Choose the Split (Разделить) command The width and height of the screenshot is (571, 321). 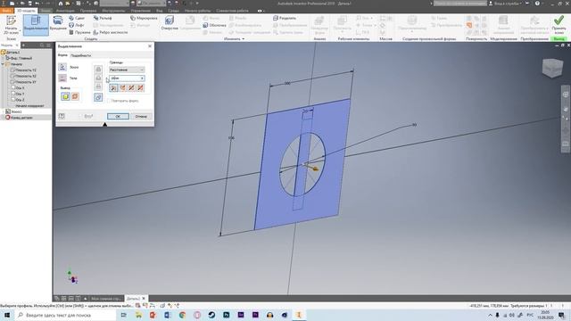pos(285,18)
